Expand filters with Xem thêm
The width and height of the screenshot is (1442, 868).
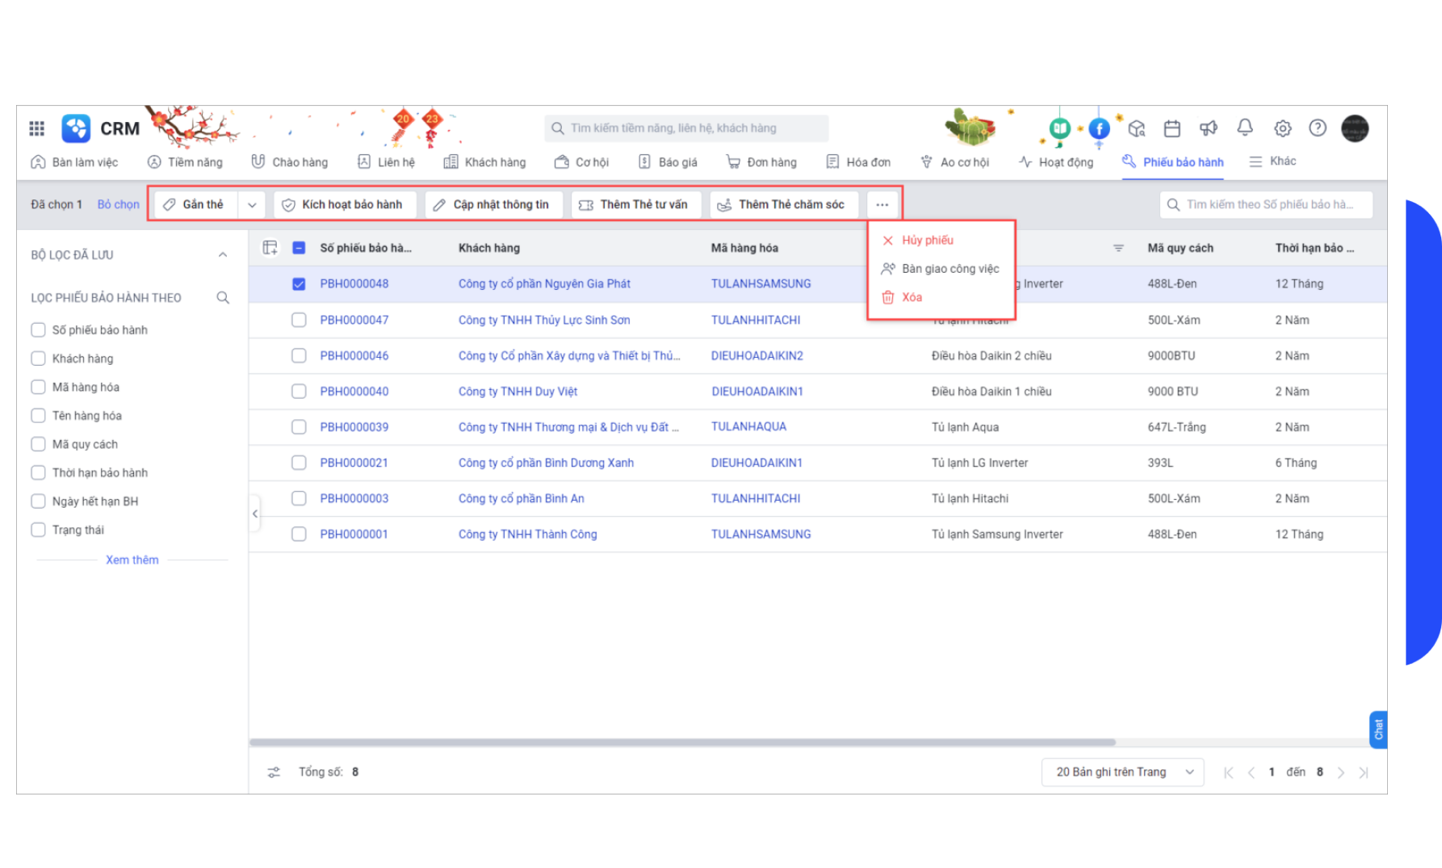132,560
